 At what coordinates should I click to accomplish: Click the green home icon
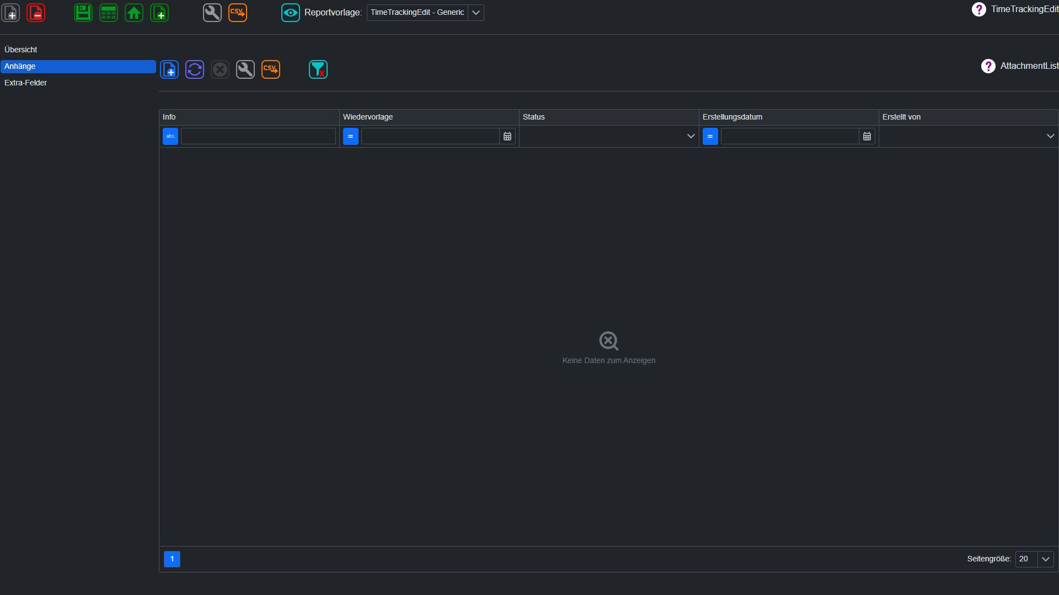pyautogui.click(x=134, y=13)
